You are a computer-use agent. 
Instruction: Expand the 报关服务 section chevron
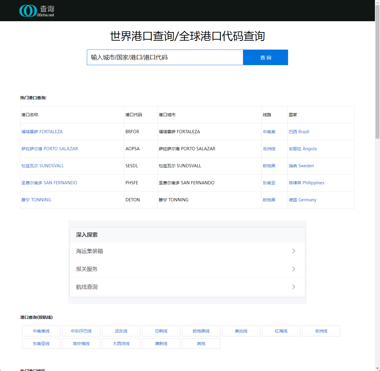pos(293,269)
